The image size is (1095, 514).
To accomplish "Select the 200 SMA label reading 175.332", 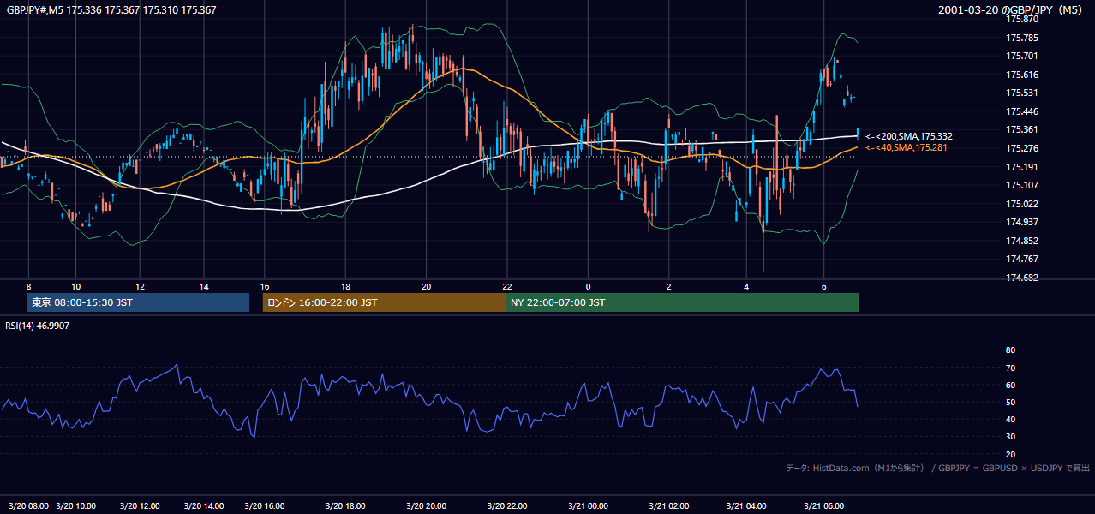I will [908, 136].
